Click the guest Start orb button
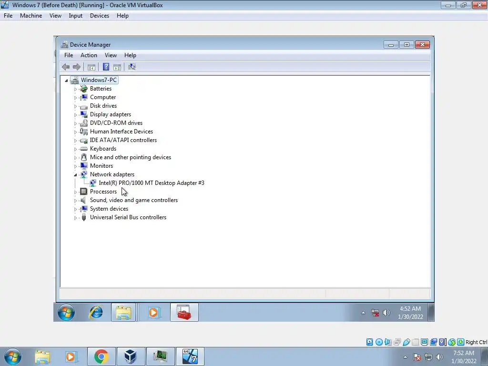 click(66, 312)
